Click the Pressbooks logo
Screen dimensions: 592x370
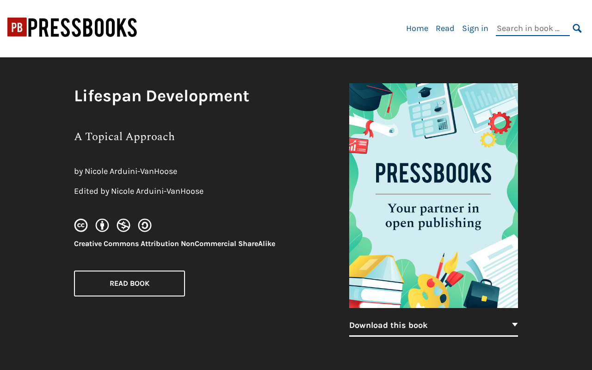click(x=72, y=27)
